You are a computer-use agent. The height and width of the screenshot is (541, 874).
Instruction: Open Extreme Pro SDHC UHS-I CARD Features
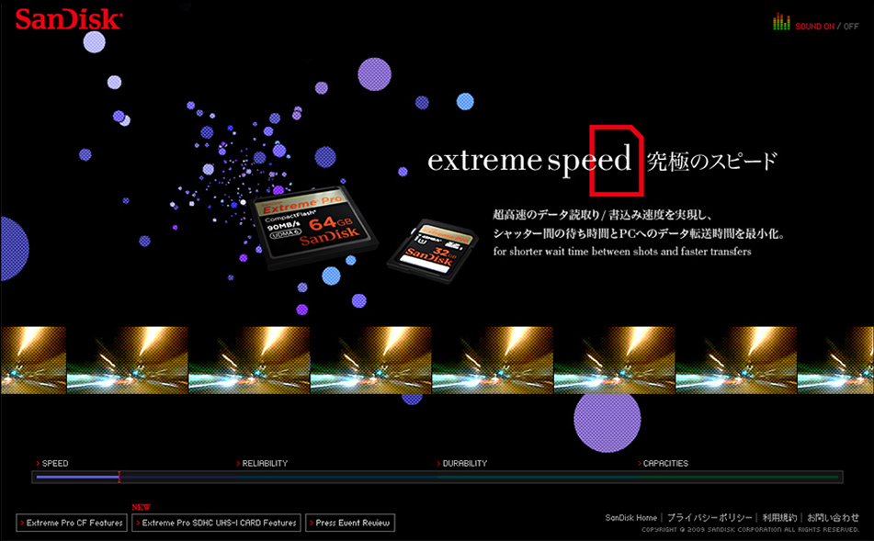[217, 523]
